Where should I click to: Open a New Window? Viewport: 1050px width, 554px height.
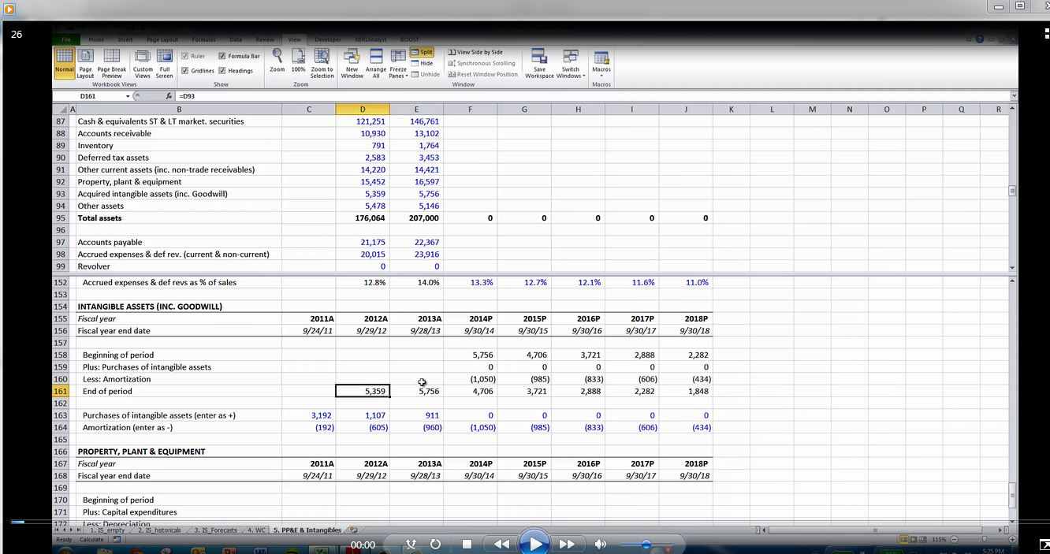[352, 62]
